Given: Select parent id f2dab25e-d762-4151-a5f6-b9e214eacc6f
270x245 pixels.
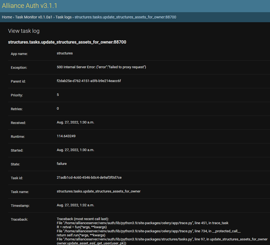Looking at the screenshot, I should [89, 81].
